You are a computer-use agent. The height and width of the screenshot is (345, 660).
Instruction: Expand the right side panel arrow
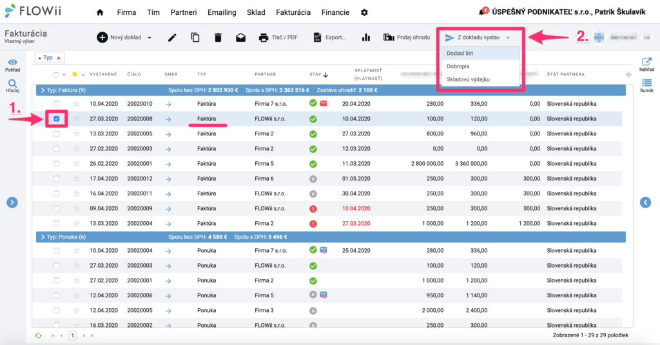[646, 202]
